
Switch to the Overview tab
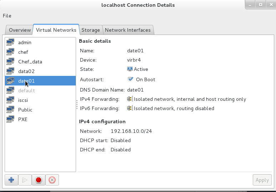point(20,30)
